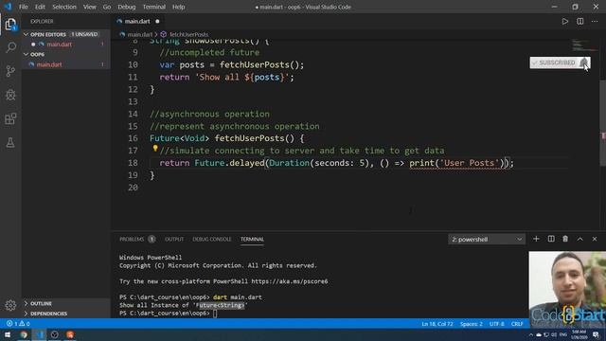Screen dimensions: 606x341
Task: Split the terminal panel
Action: click(551, 239)
